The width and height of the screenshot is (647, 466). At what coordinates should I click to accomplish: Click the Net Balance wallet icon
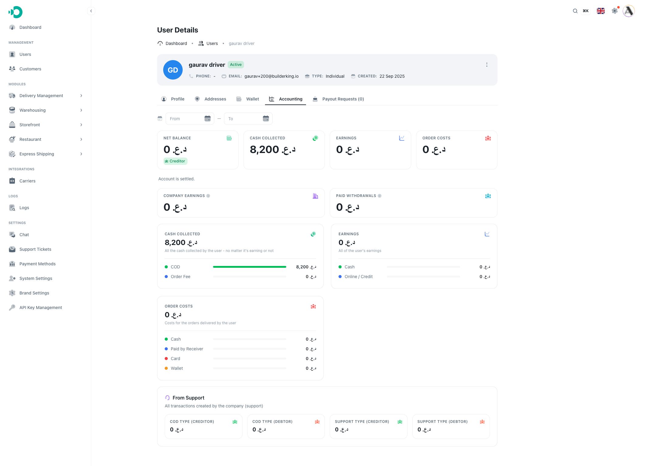point(229,138)
